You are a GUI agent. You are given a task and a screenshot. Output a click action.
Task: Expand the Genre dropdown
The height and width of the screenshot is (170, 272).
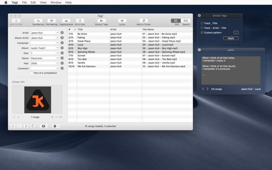pyautogui.click(x=57, y=58)
